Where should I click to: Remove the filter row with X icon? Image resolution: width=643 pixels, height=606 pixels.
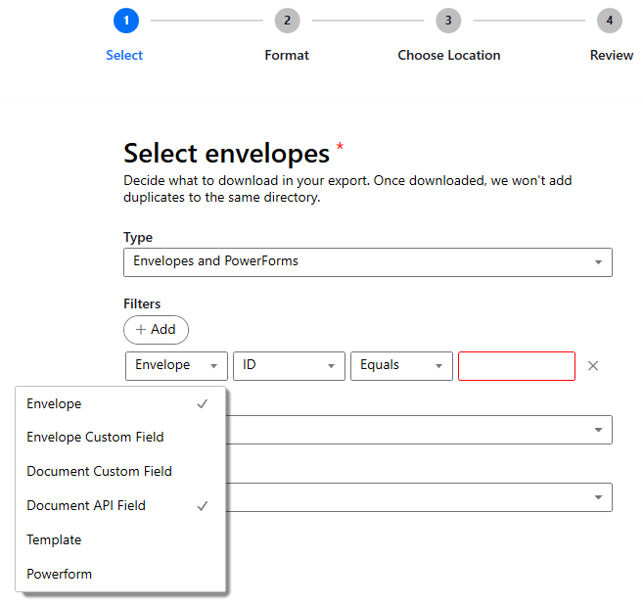click(593, 365)
